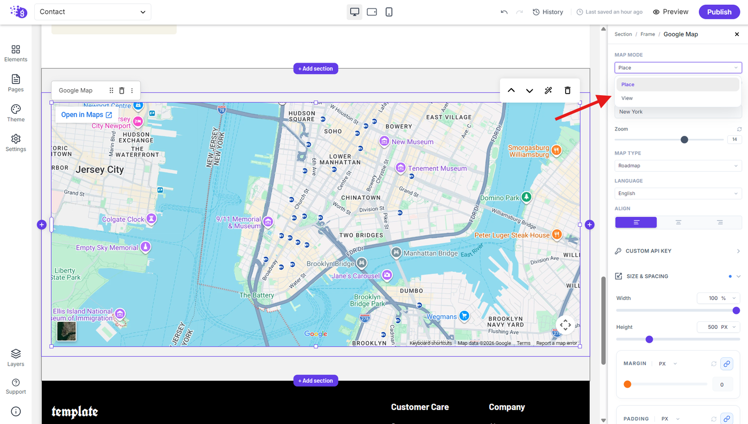Image resolution: width=748 pixels, height=424 pixels.
Task: Open the Width unit dropdown
Action: pos(729,298)
